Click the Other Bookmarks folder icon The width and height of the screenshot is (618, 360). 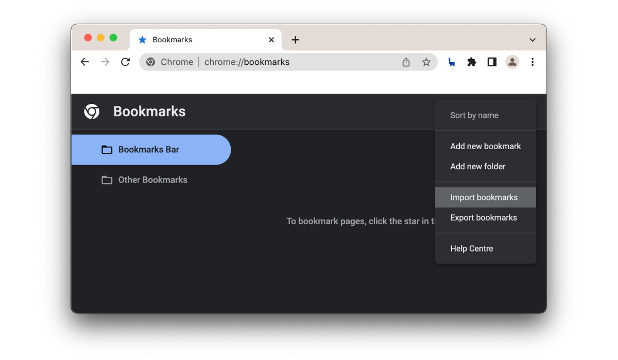click(x=107, y=180)
